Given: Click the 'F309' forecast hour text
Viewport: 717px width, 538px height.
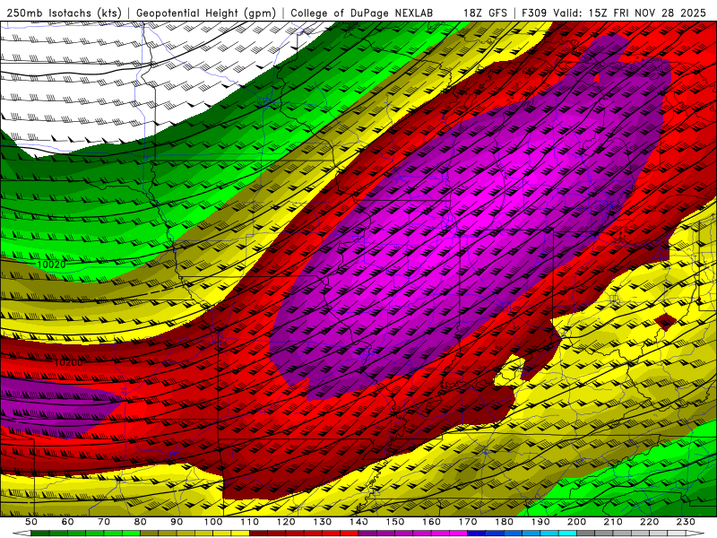Looking at the screenshot, I should pyautogui.click(x=534, y=13).
